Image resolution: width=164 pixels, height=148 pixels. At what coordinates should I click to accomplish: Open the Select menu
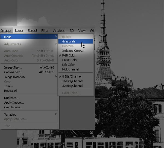pos(33,30)
